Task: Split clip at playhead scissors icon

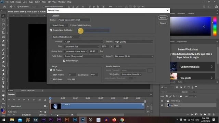Action: (40, 100)
